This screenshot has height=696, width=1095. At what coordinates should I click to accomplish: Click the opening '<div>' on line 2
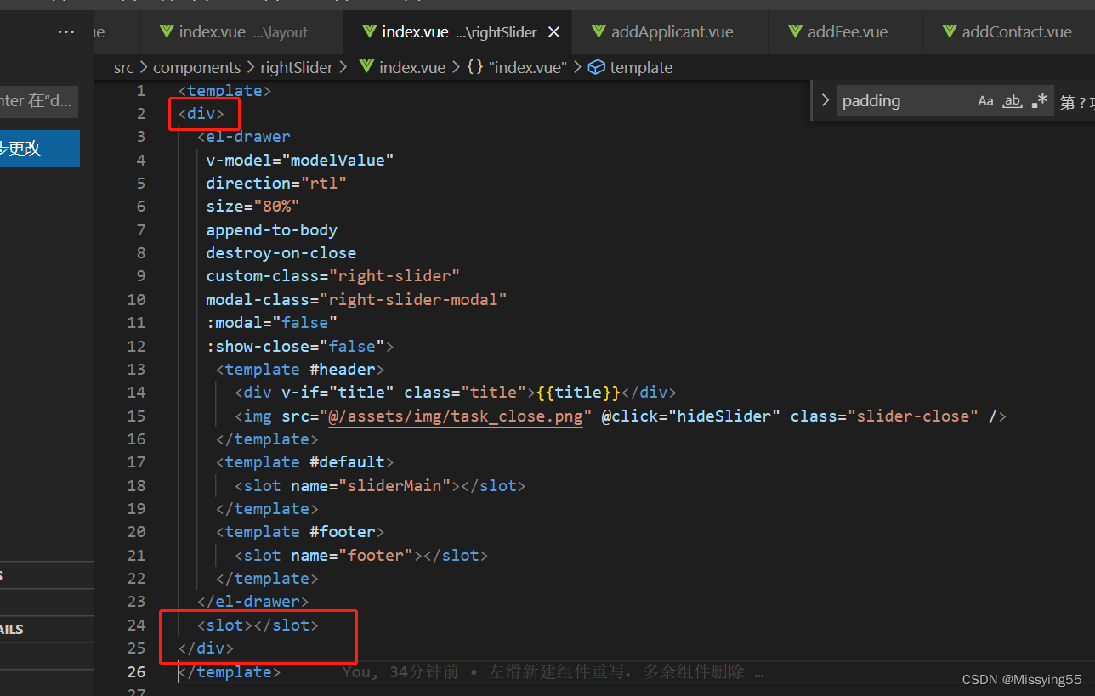201,114
